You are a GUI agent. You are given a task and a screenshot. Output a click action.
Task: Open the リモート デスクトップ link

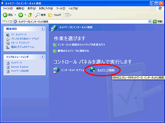pyautogui.click(x=20, y=43)
